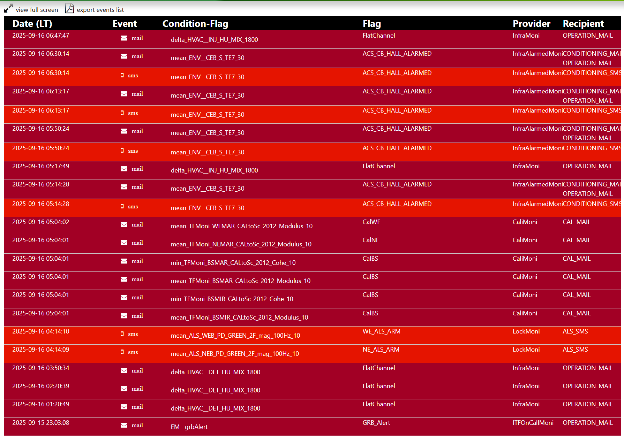
Task: Select condition mean_ALS_WEB_PD_GREEN_2F_mag_100Hz_10
Action: pyautogui.click(x=235, y=336)
